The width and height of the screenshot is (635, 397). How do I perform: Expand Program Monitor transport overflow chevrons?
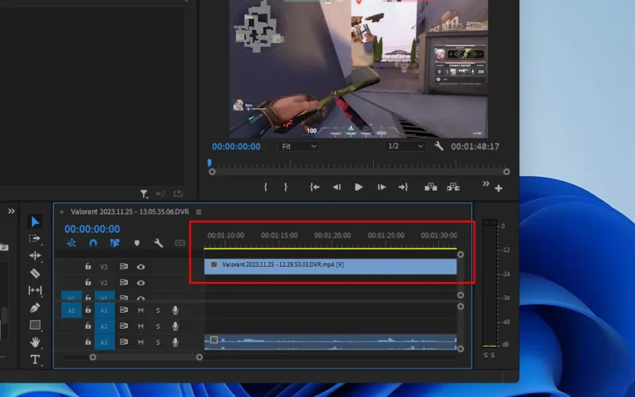click(x=486, y=184)
